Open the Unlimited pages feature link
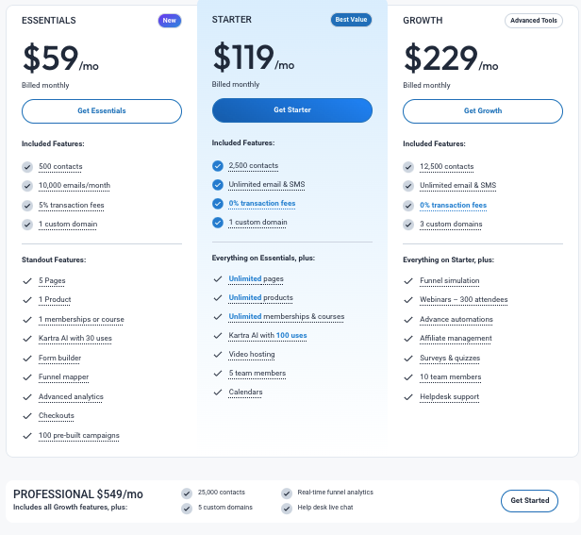 [256, 279]
